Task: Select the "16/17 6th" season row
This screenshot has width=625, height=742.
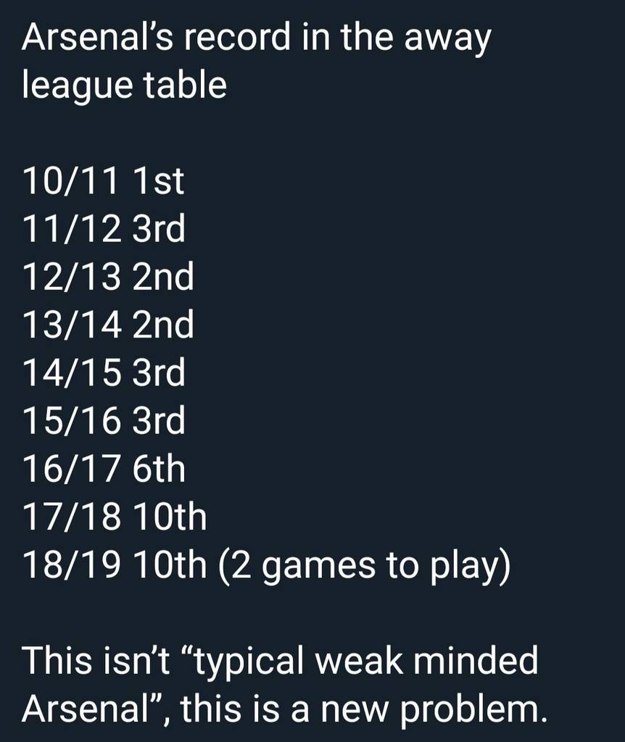Action: coord(104,468)
